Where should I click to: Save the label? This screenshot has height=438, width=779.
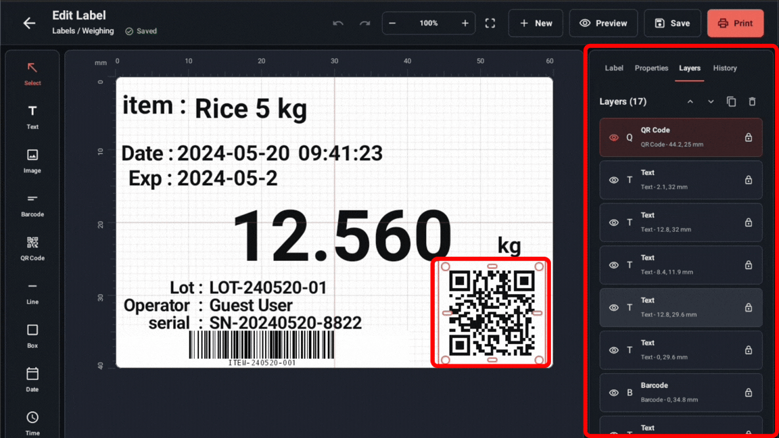coord(672,24)
